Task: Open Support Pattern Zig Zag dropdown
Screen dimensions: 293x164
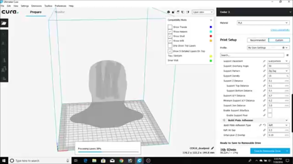Action: [278, 71]
